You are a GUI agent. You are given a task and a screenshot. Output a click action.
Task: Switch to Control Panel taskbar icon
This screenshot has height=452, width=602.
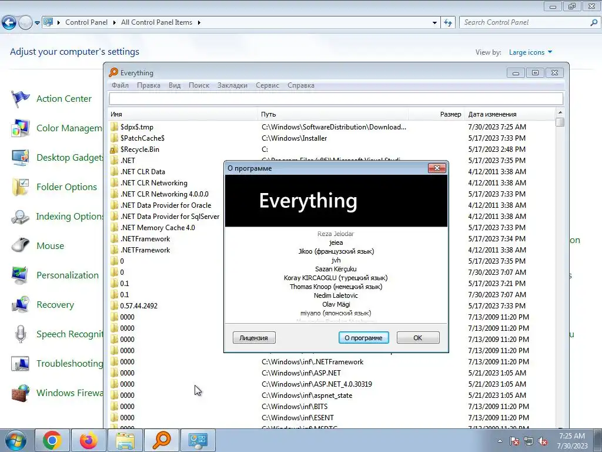pos(198,440)
